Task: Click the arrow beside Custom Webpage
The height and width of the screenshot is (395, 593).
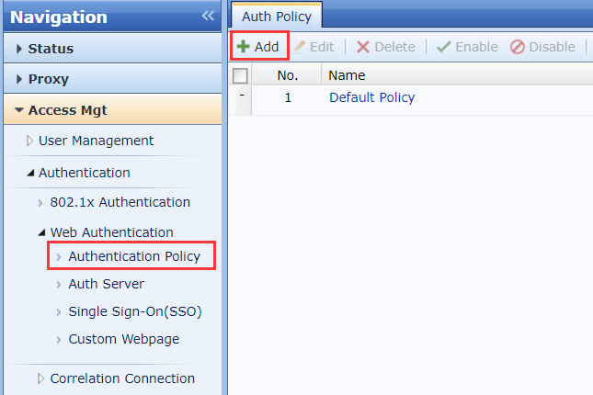Action: pos(59,340)
